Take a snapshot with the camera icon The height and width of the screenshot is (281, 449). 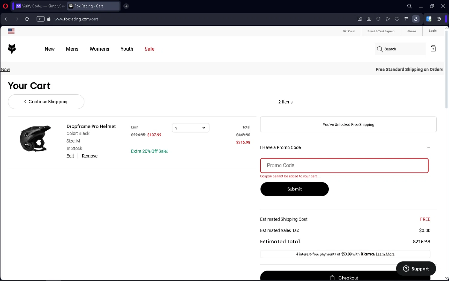(369, 19)
